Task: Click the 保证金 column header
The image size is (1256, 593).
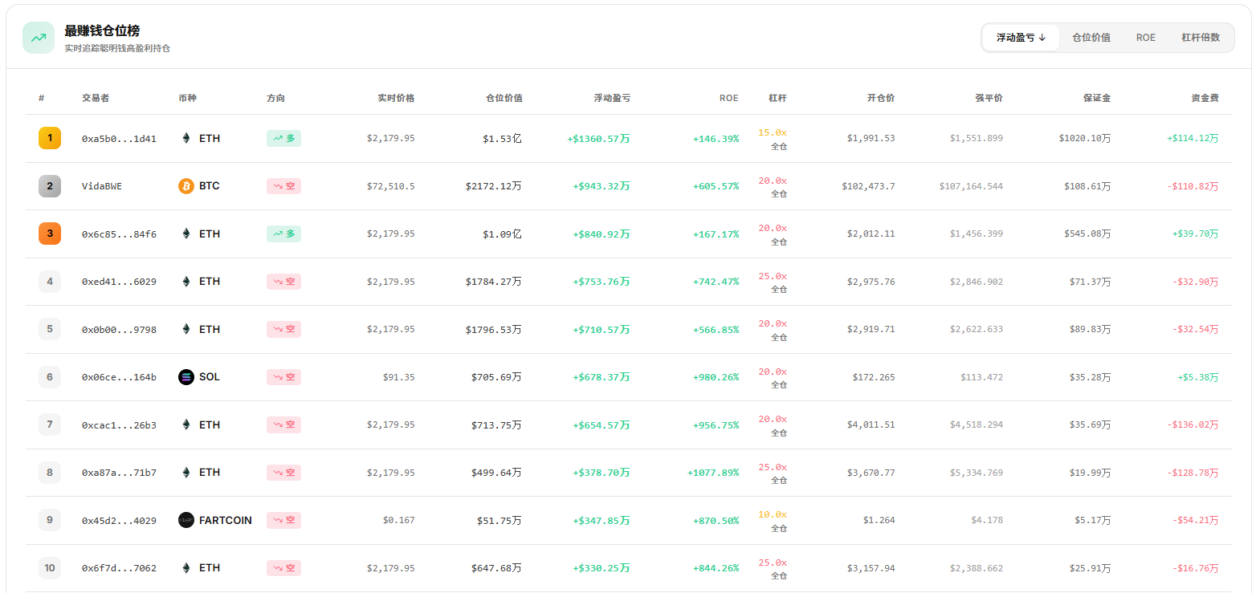Action: (x=1095, y=97)
